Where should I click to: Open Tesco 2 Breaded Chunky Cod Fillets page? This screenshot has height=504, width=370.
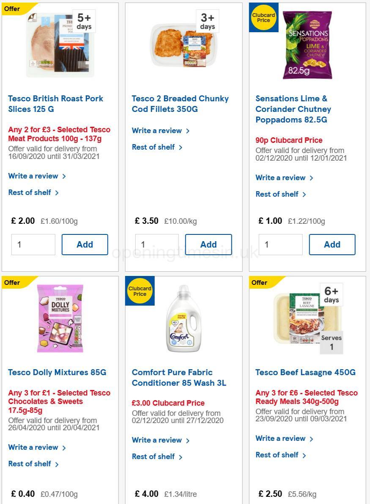pyautogui.click(x=181, y=104)
